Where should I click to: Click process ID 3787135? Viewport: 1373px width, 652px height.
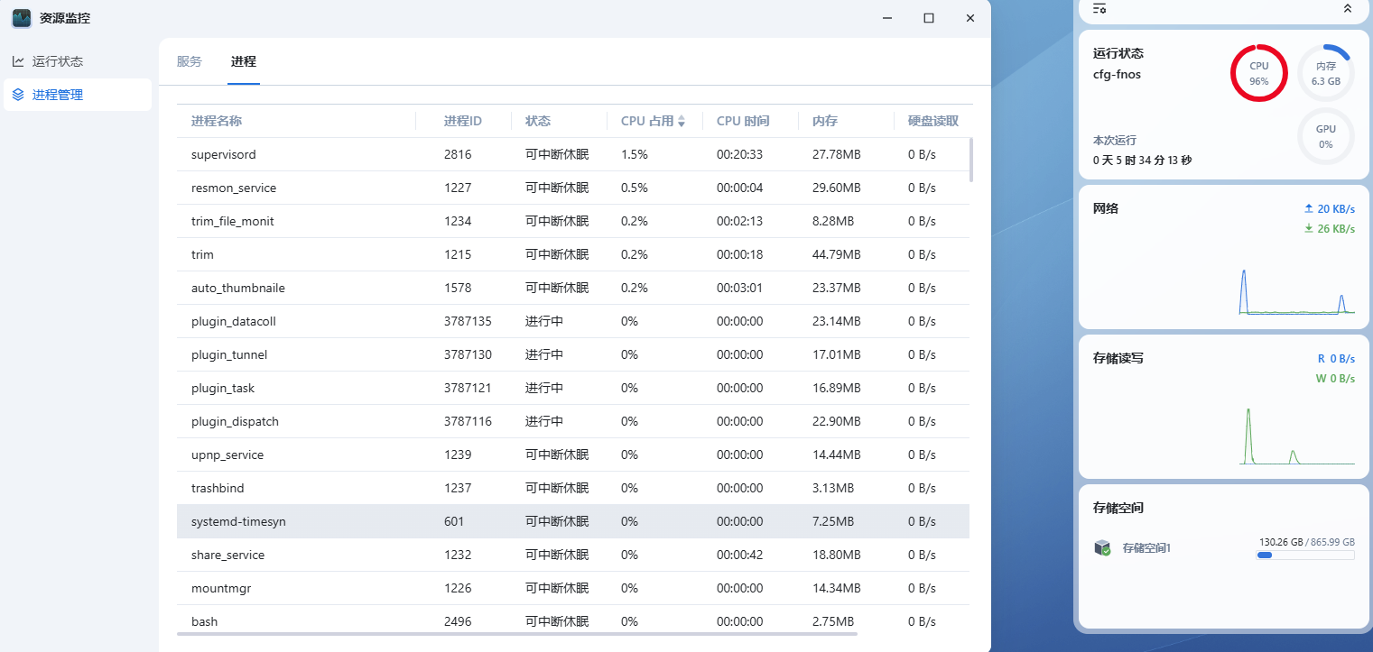point(468,321)
